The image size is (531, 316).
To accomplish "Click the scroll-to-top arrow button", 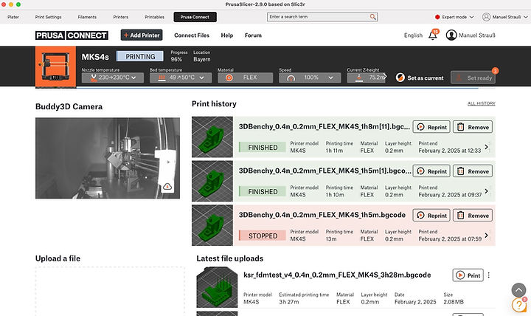I will pyautogui.click(x=518, y=290).
